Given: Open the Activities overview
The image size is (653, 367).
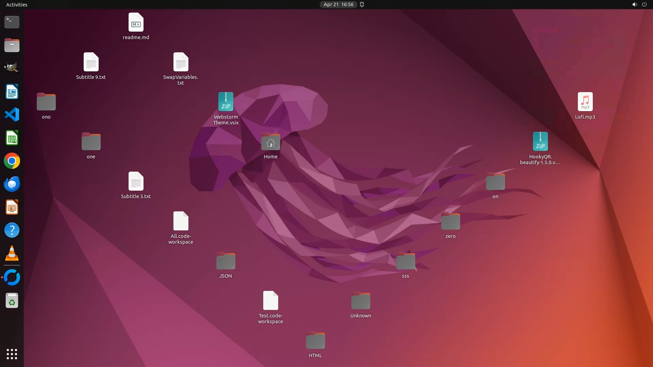Looking at the screenshot, I should tap(17, 4).
